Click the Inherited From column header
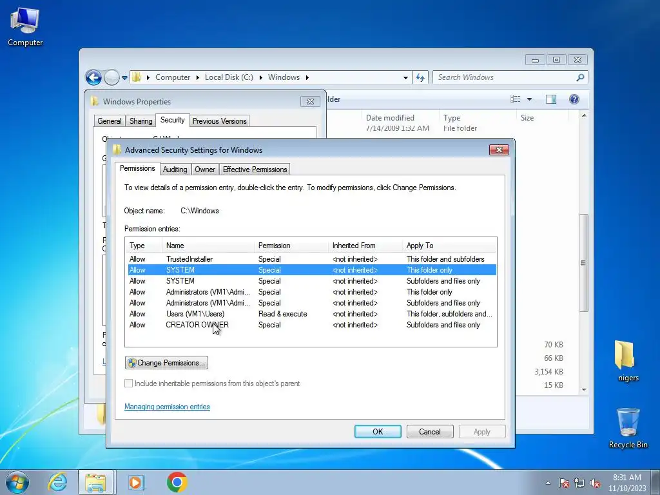The width and height of the screenshot is (660, 495). 365,246
